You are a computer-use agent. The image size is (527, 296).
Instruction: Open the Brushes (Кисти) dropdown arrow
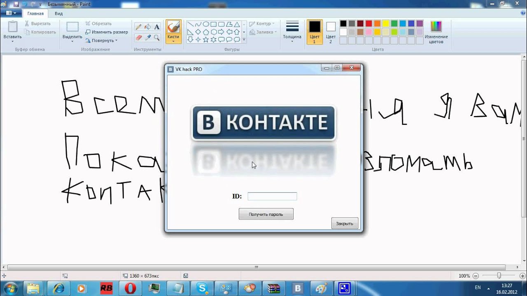(173, 41)
